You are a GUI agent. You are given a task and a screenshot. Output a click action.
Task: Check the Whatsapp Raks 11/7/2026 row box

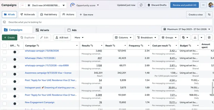[x=4, y=59]
